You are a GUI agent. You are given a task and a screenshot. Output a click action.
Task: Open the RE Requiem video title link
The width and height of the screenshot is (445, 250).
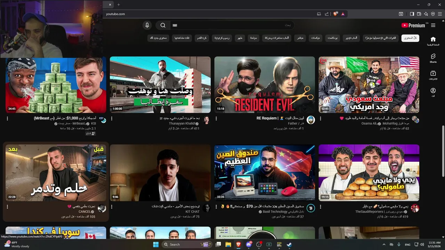click(x=280, y=118)
